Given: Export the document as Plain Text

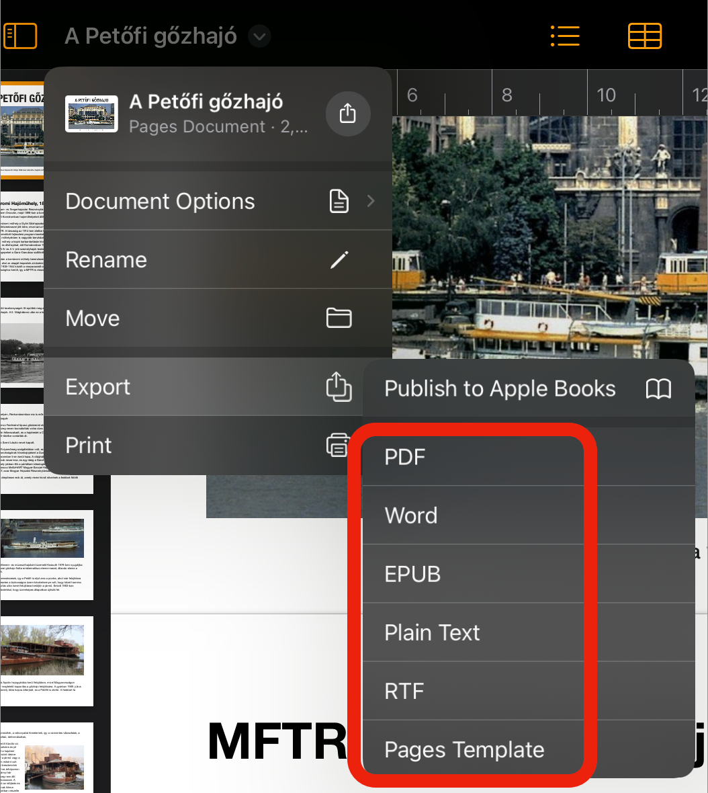Looking at the screenshot, I should point(529,632).
